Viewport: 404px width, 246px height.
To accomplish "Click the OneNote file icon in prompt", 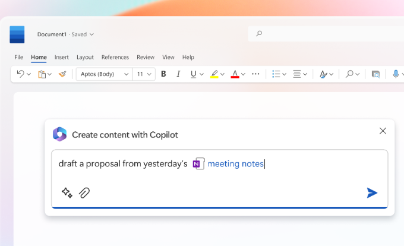I will [198, 163].
